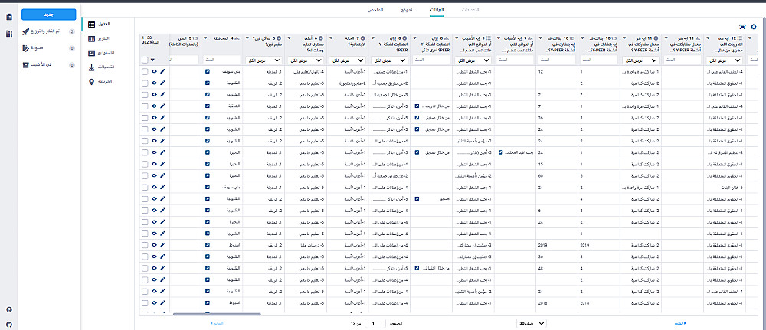
Task: Open the help question mark icon
Action: click(8, 310)
